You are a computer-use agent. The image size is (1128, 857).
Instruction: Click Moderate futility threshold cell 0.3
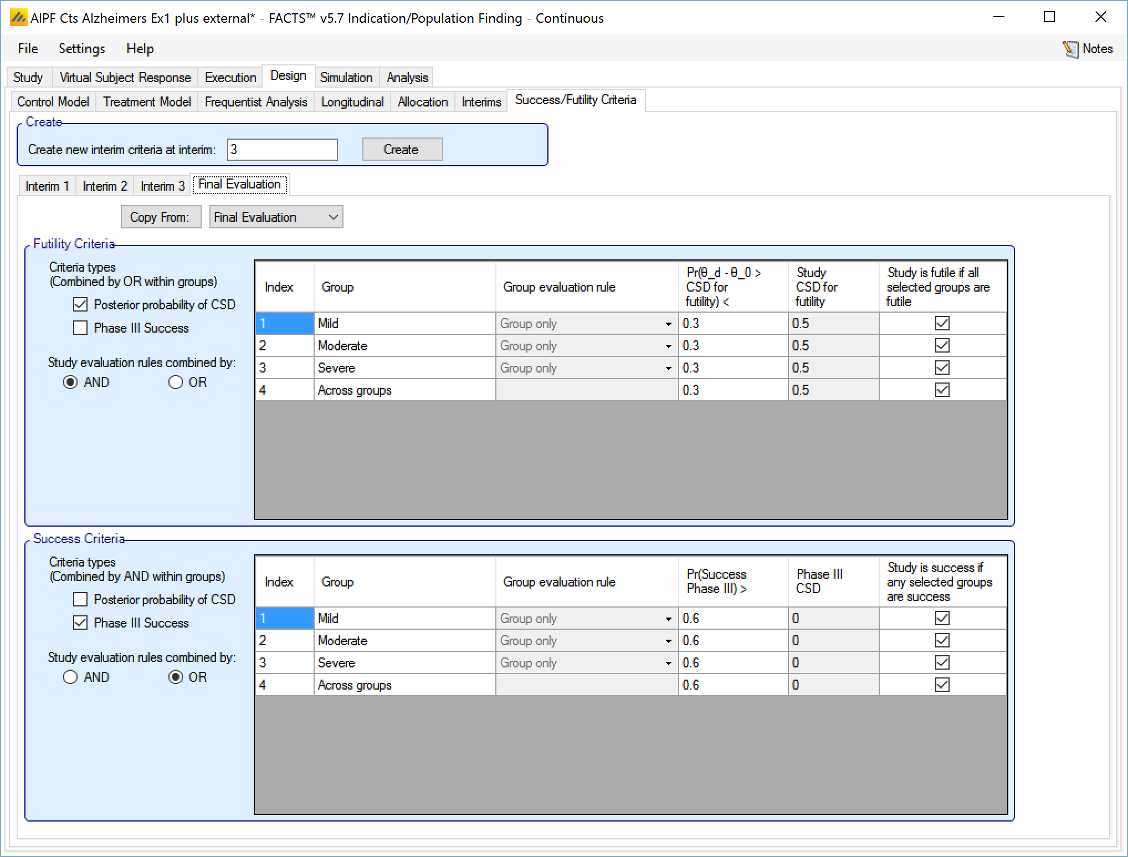(x=732, y=346)
